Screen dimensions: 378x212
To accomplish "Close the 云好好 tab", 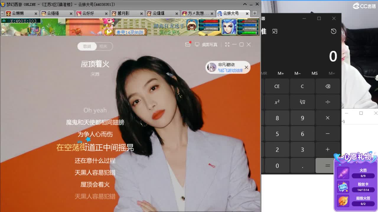I will [106, 14].
